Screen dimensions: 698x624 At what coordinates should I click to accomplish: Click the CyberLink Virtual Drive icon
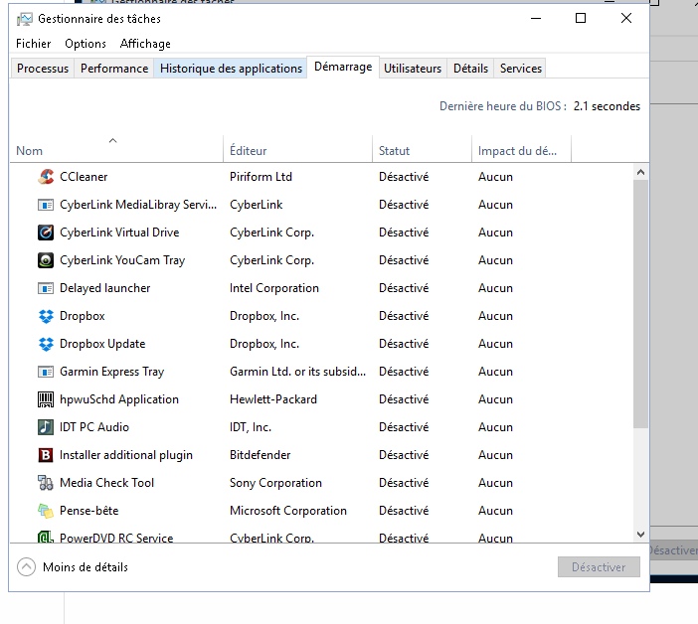[46, 233]
